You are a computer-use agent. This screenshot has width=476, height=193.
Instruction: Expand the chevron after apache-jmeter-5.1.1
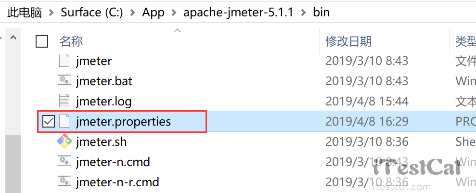pos(302,12)
